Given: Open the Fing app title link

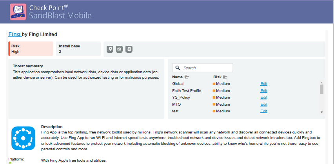Looking at the screenshot, I should pos(15,34).
